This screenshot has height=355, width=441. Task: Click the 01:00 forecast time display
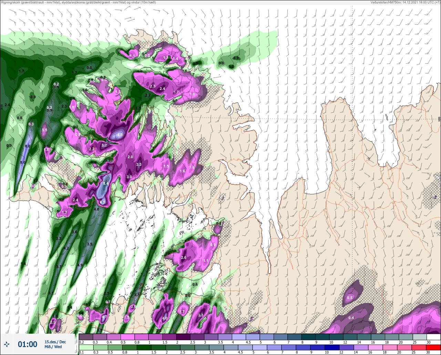point(28,344)
